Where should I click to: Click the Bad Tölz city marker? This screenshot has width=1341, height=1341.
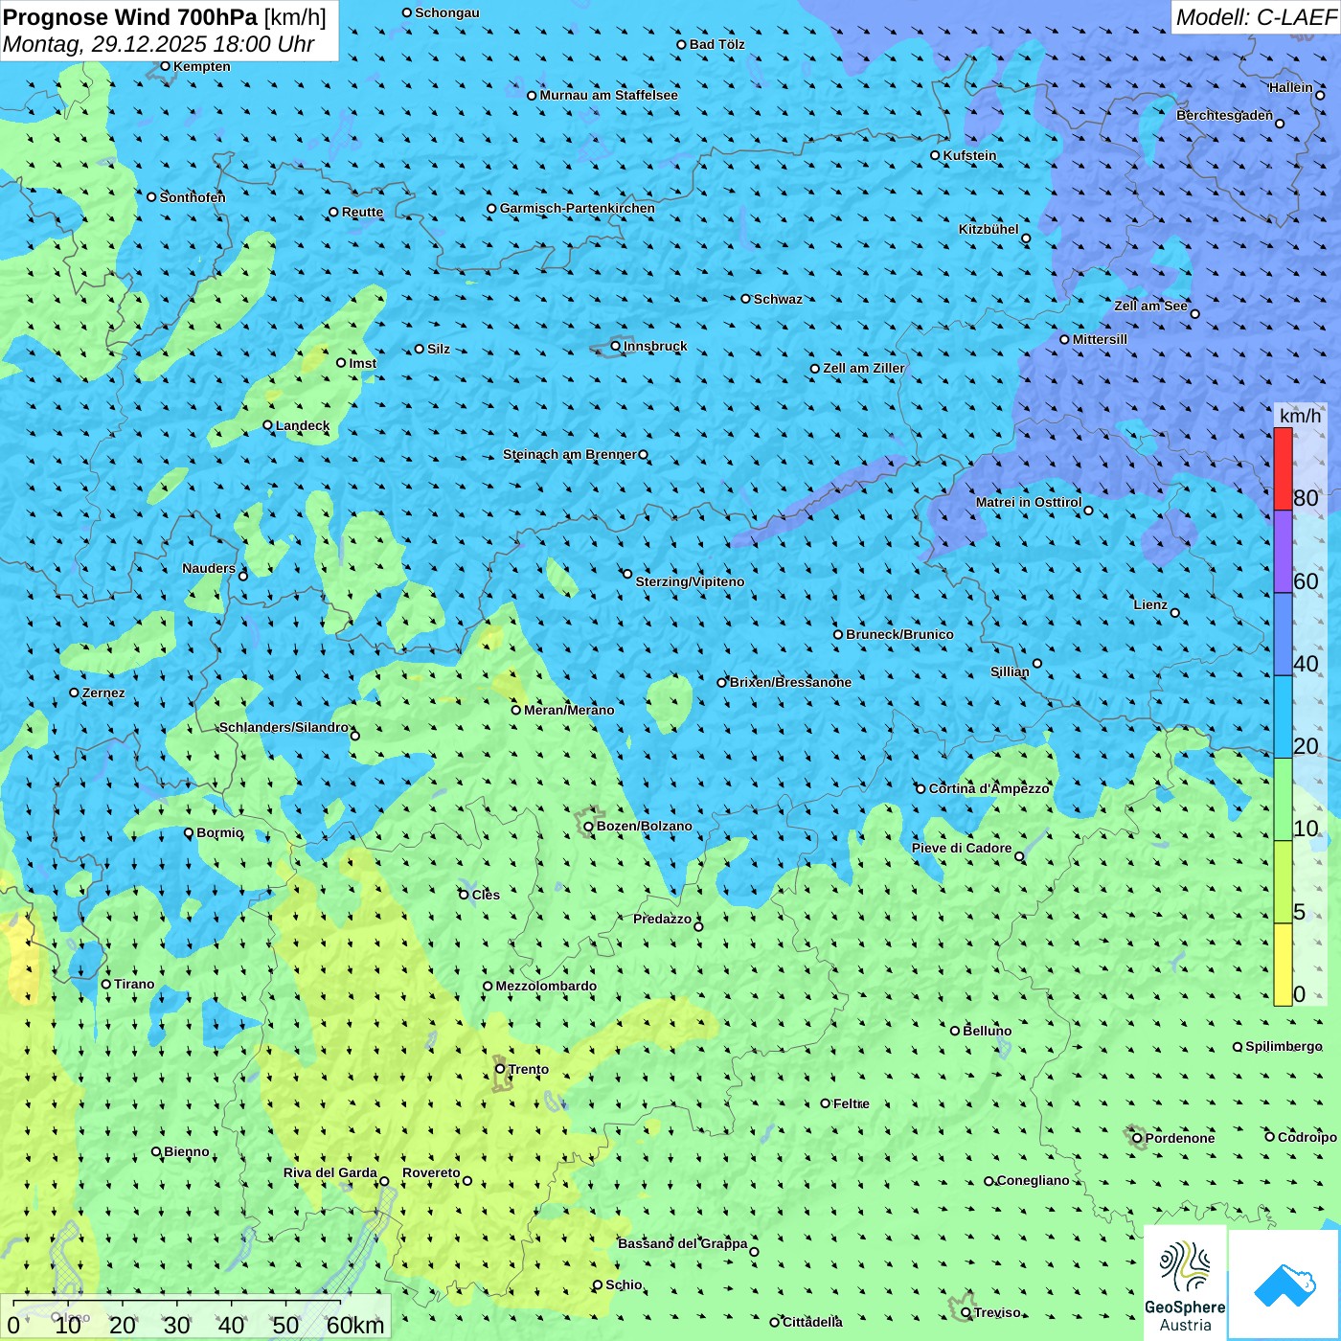681,44
